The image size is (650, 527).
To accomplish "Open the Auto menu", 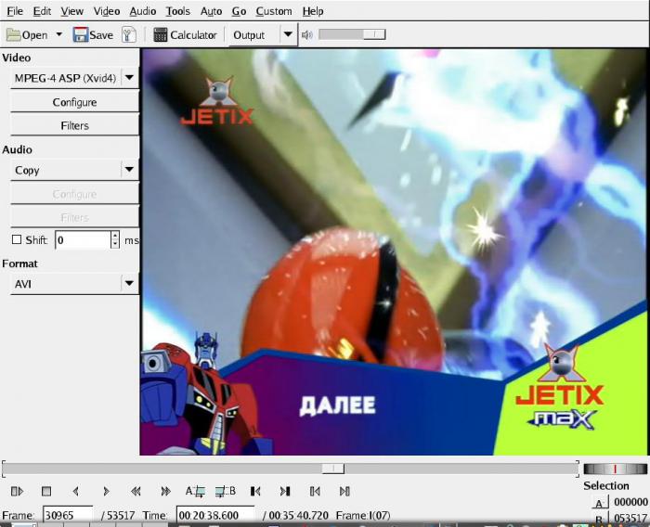I will click(211, 11).
